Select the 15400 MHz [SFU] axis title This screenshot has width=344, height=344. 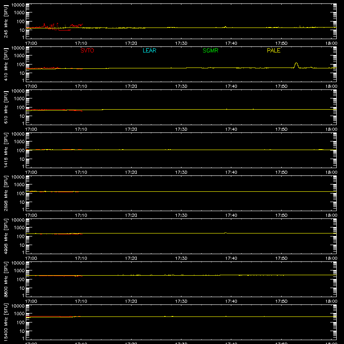(6, 322)
